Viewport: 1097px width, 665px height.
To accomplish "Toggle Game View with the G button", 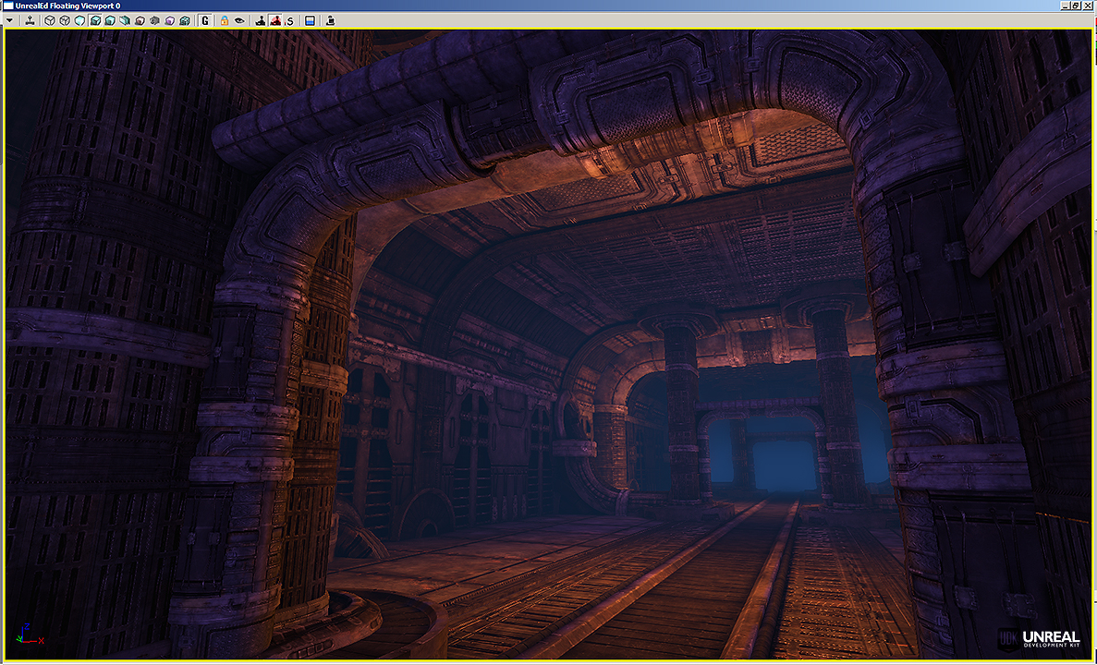I will pyautogui.click(x=205, y=20).
